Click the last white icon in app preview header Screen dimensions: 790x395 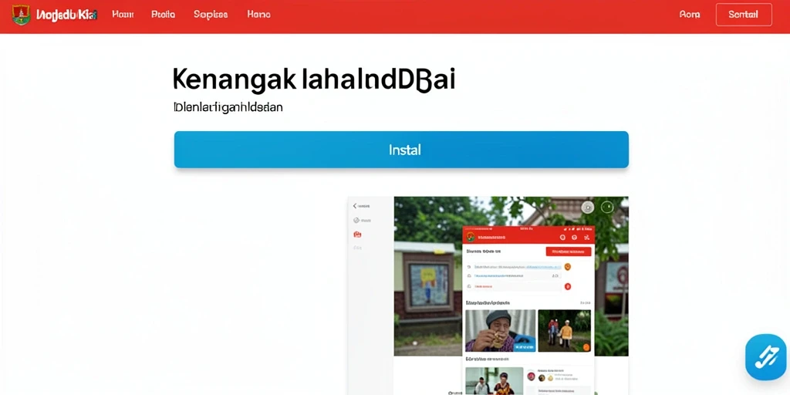[586, 237]
